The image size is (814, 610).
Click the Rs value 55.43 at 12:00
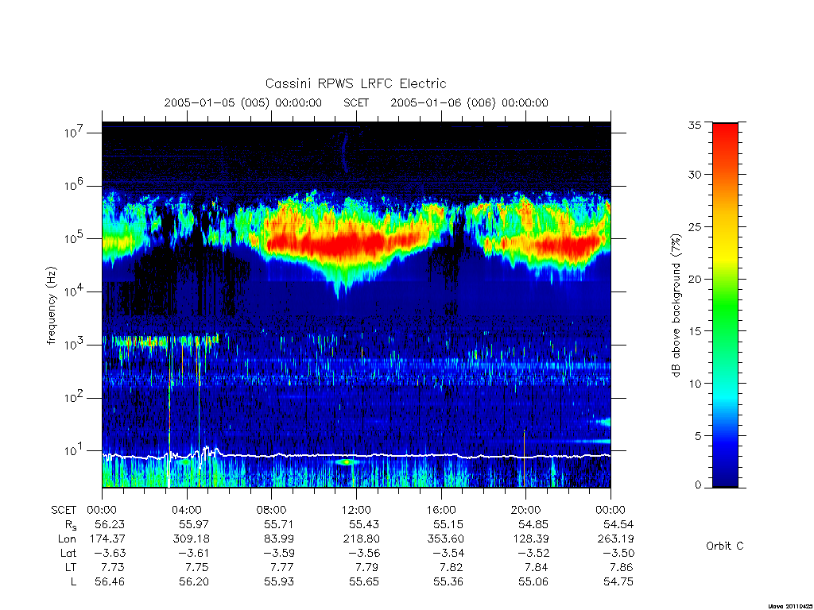(364, 524)
